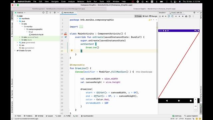Open the File menu
The width and height of the screenshot is (213, 120).
[x=35, y=1]
